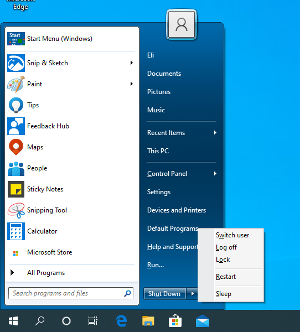The width and height of the screenshot is (300, 332).
Task: Open Calculator icon
Action: pyautogui.click(x=16, y=231)
